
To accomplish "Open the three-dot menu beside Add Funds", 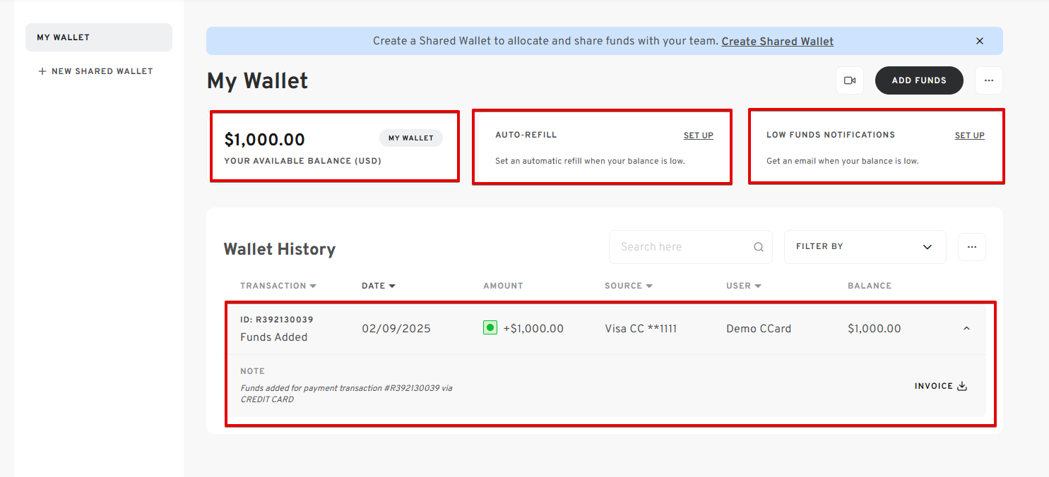I will point(989,80).
